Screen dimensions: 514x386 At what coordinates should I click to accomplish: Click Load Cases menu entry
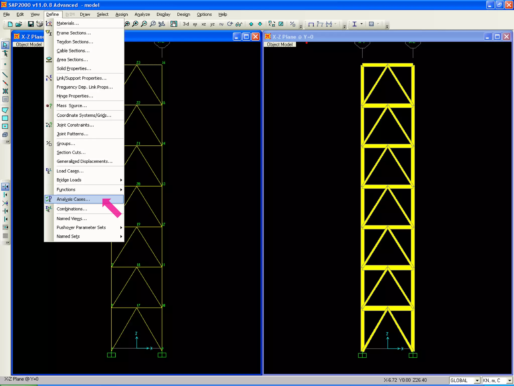[x=70, y=171]
